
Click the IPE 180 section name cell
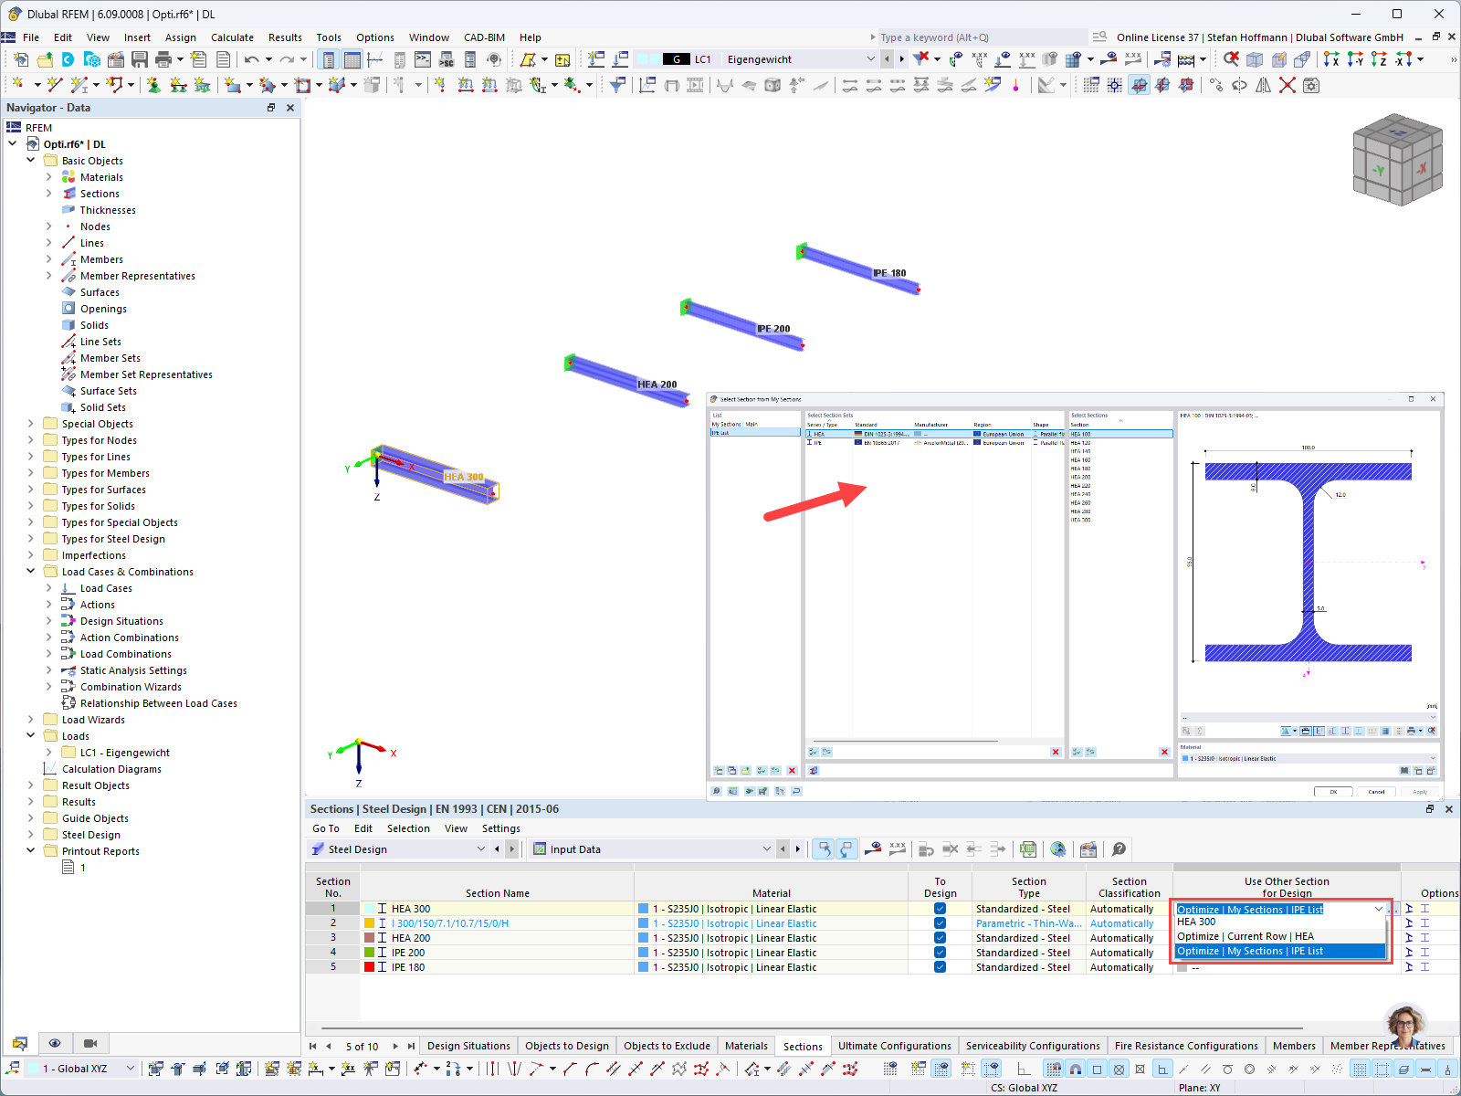pos(498,967)
